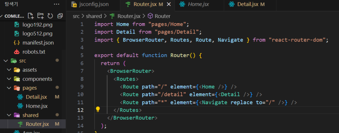Click the components folder icon
This screenshot has height=133, width=339.
click(17, 79)
